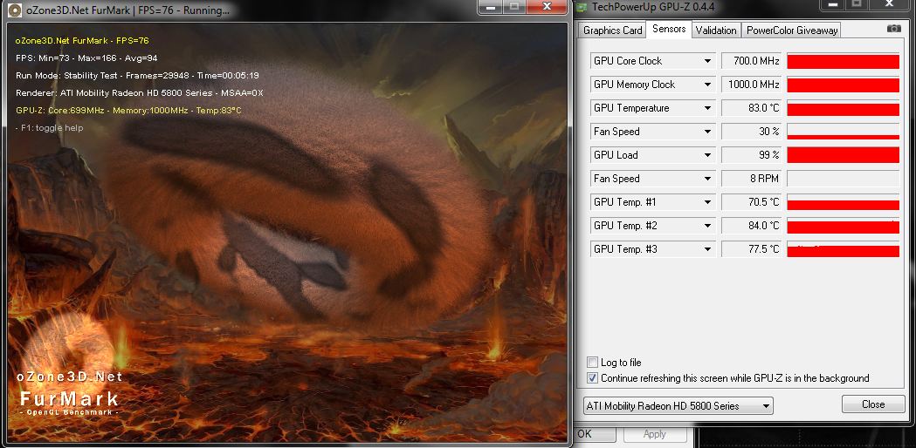The width and height of the screenshot is (916, 448).
Task: Click the GPU Temperature red graph bar
Action: [843, 108]
